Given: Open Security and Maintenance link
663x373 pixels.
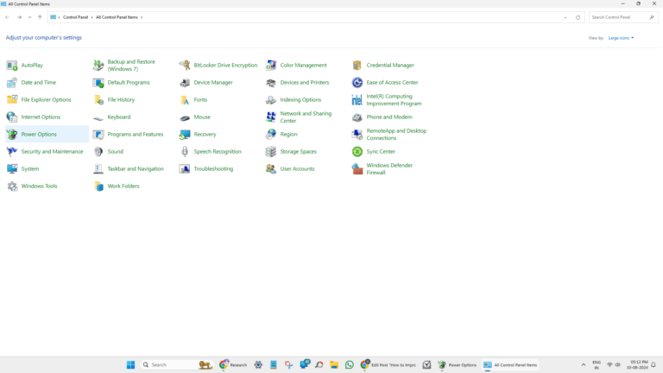Looking at the screenshot, I should coord(52,151).
